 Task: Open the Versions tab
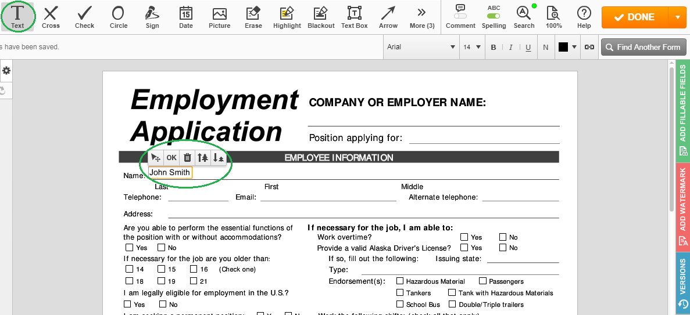coord(683,283)
